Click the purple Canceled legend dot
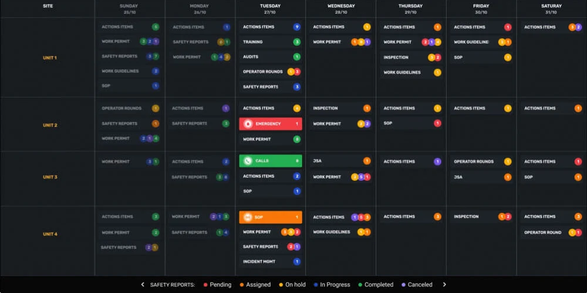Image resolution: width=587 pixels, height=293 pixels. coord(403,285)
